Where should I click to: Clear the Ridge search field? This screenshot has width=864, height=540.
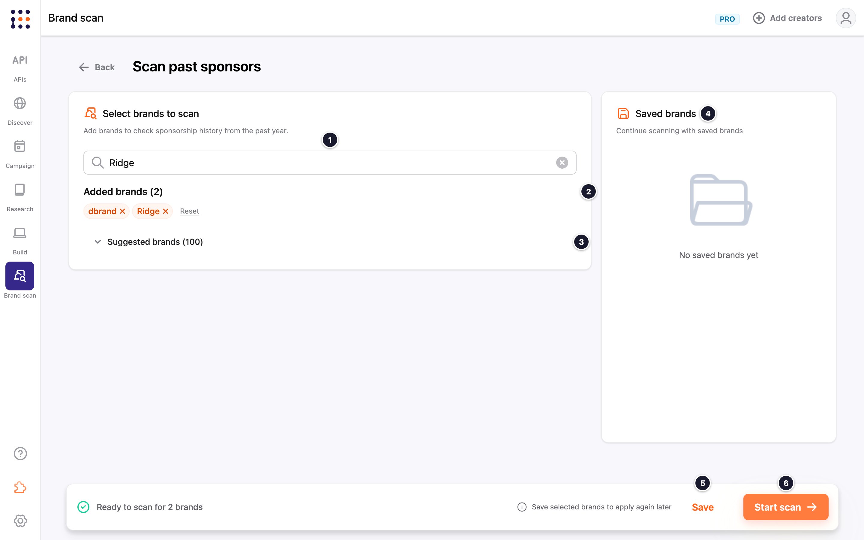[562, 163]
